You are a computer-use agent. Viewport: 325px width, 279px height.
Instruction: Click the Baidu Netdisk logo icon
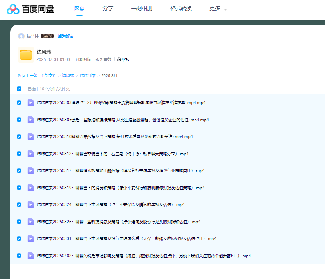(13, 9)
